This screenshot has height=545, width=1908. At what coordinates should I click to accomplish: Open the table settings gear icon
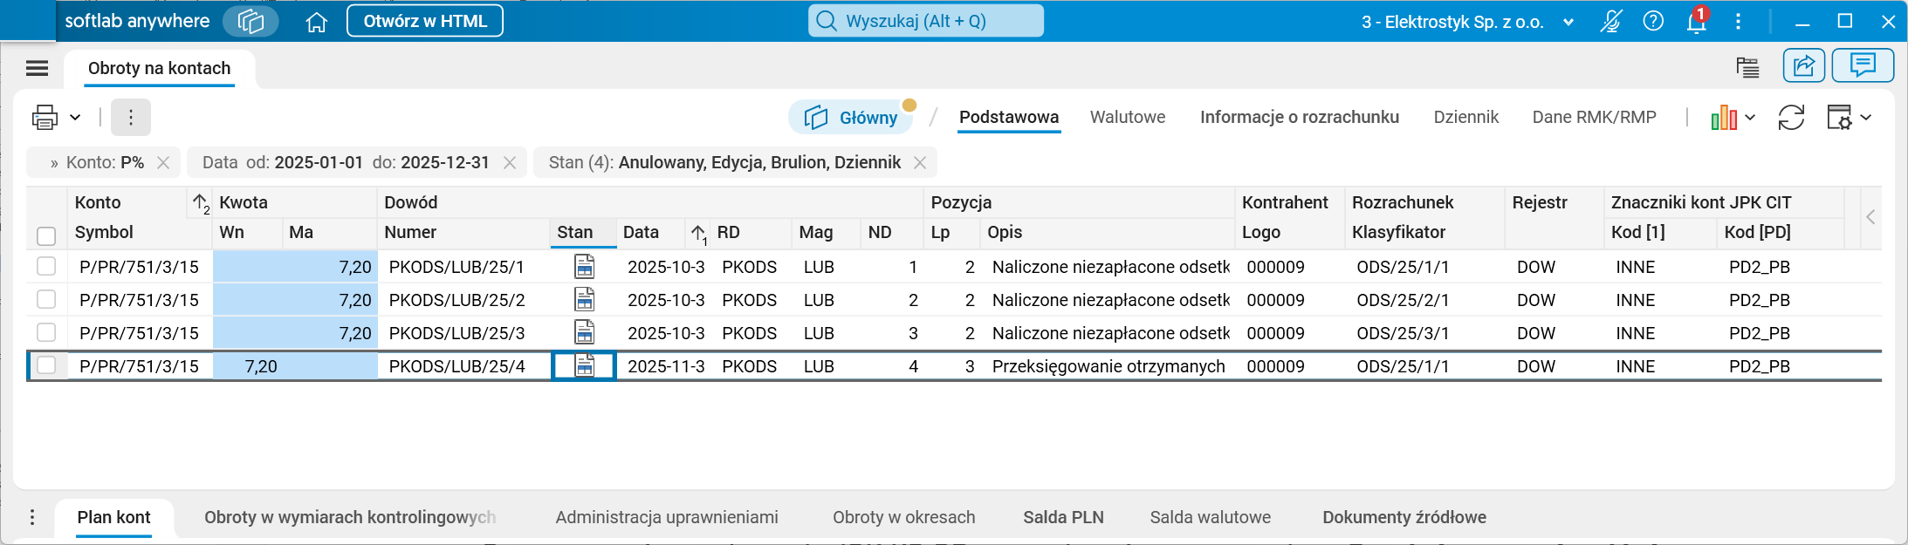tap(1839, 118)
